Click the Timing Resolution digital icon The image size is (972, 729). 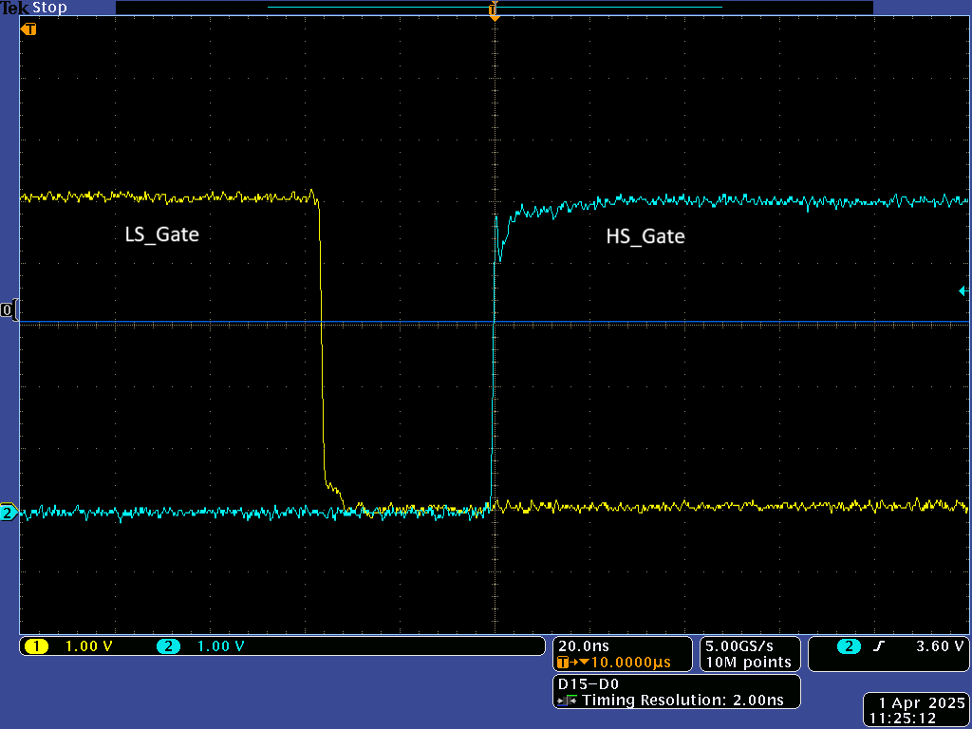(x=568, y=701)
